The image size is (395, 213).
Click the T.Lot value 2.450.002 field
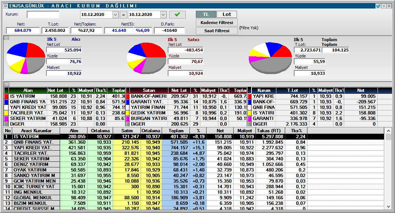tap(55, 30)
